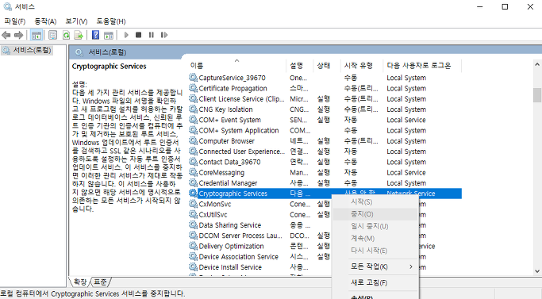Sort by the 설명 column header
The width and height of the screenshot is (542, 299).
click(x=300, y=65)
